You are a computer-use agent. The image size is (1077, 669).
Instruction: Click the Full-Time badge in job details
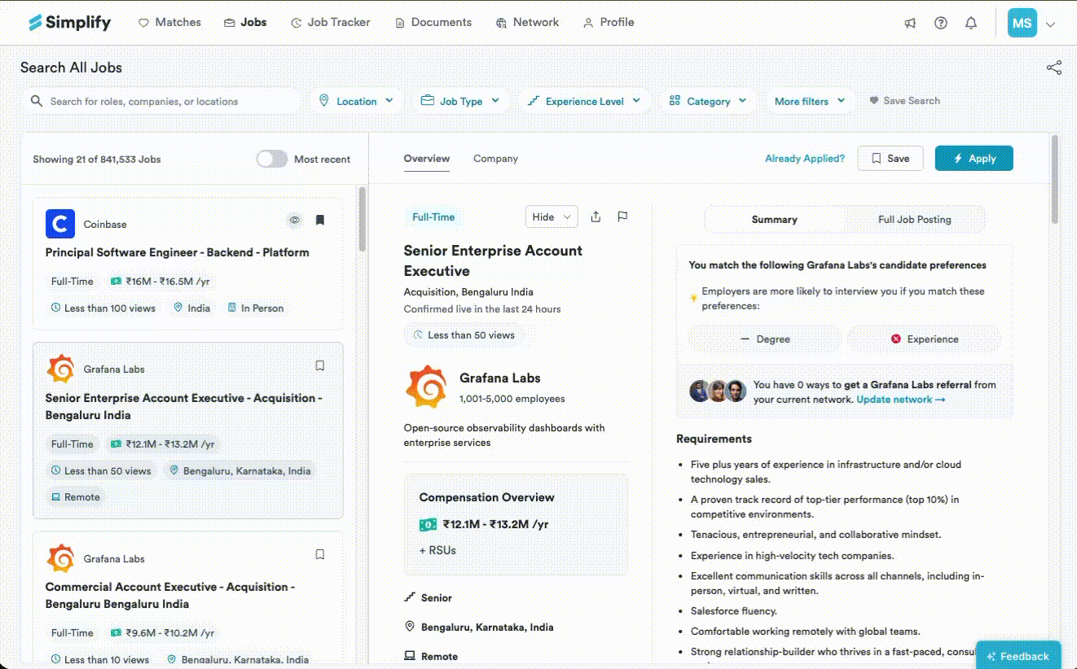pos(433,217)
